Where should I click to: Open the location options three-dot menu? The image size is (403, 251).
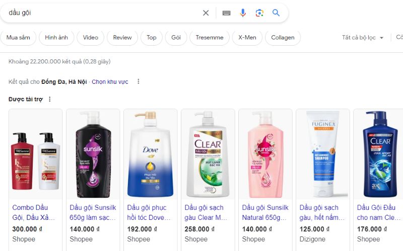pyautogui.click(x=139, y=82)
